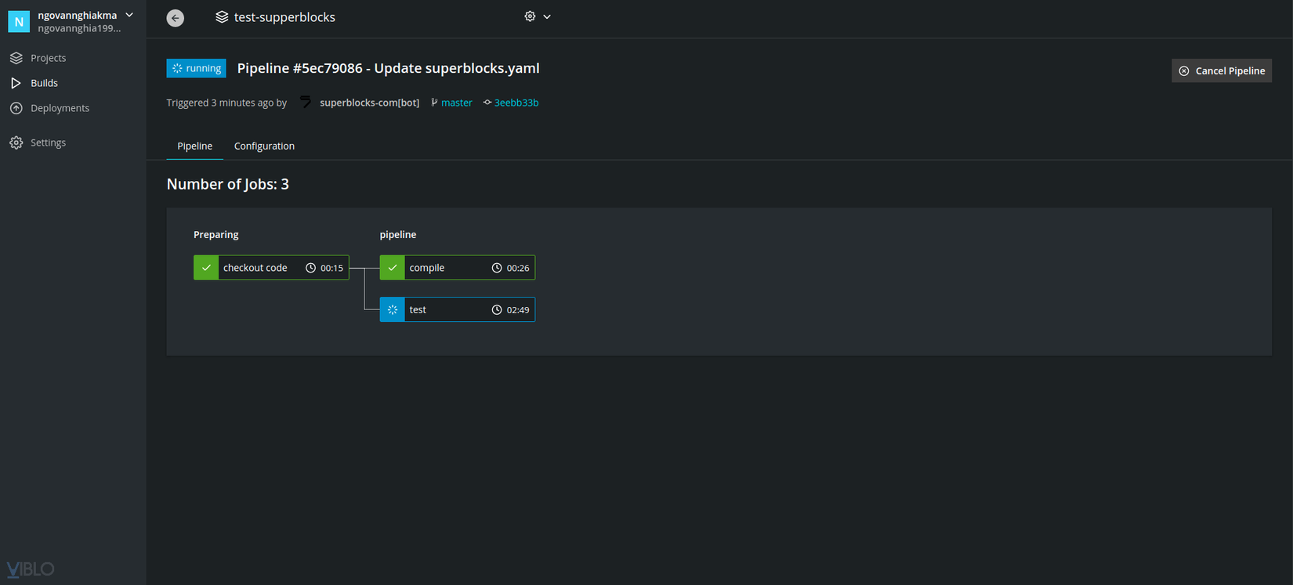This screenshot has width=1293, height=585.
Task: Click the green checkmark on checkout code
Action: click(206, 268)
